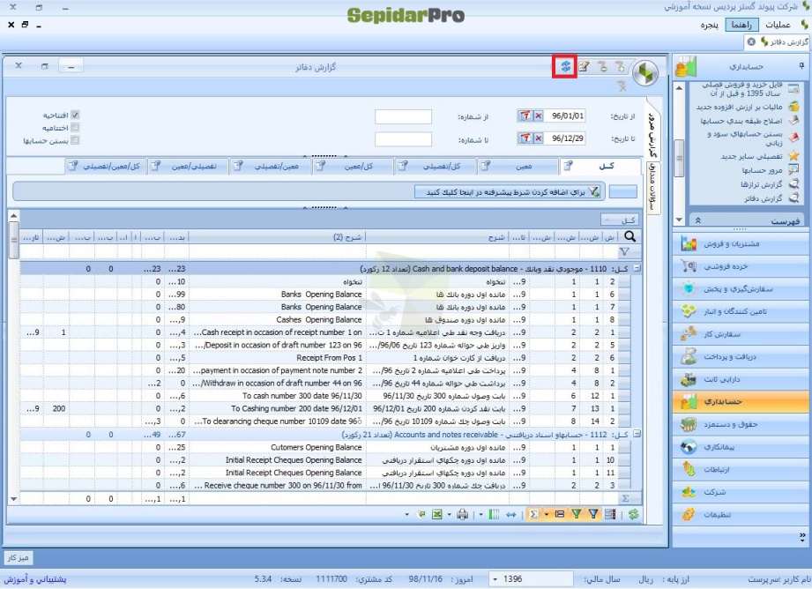Click the میز کار button
812x589 pixels.
tap(19, 558)
